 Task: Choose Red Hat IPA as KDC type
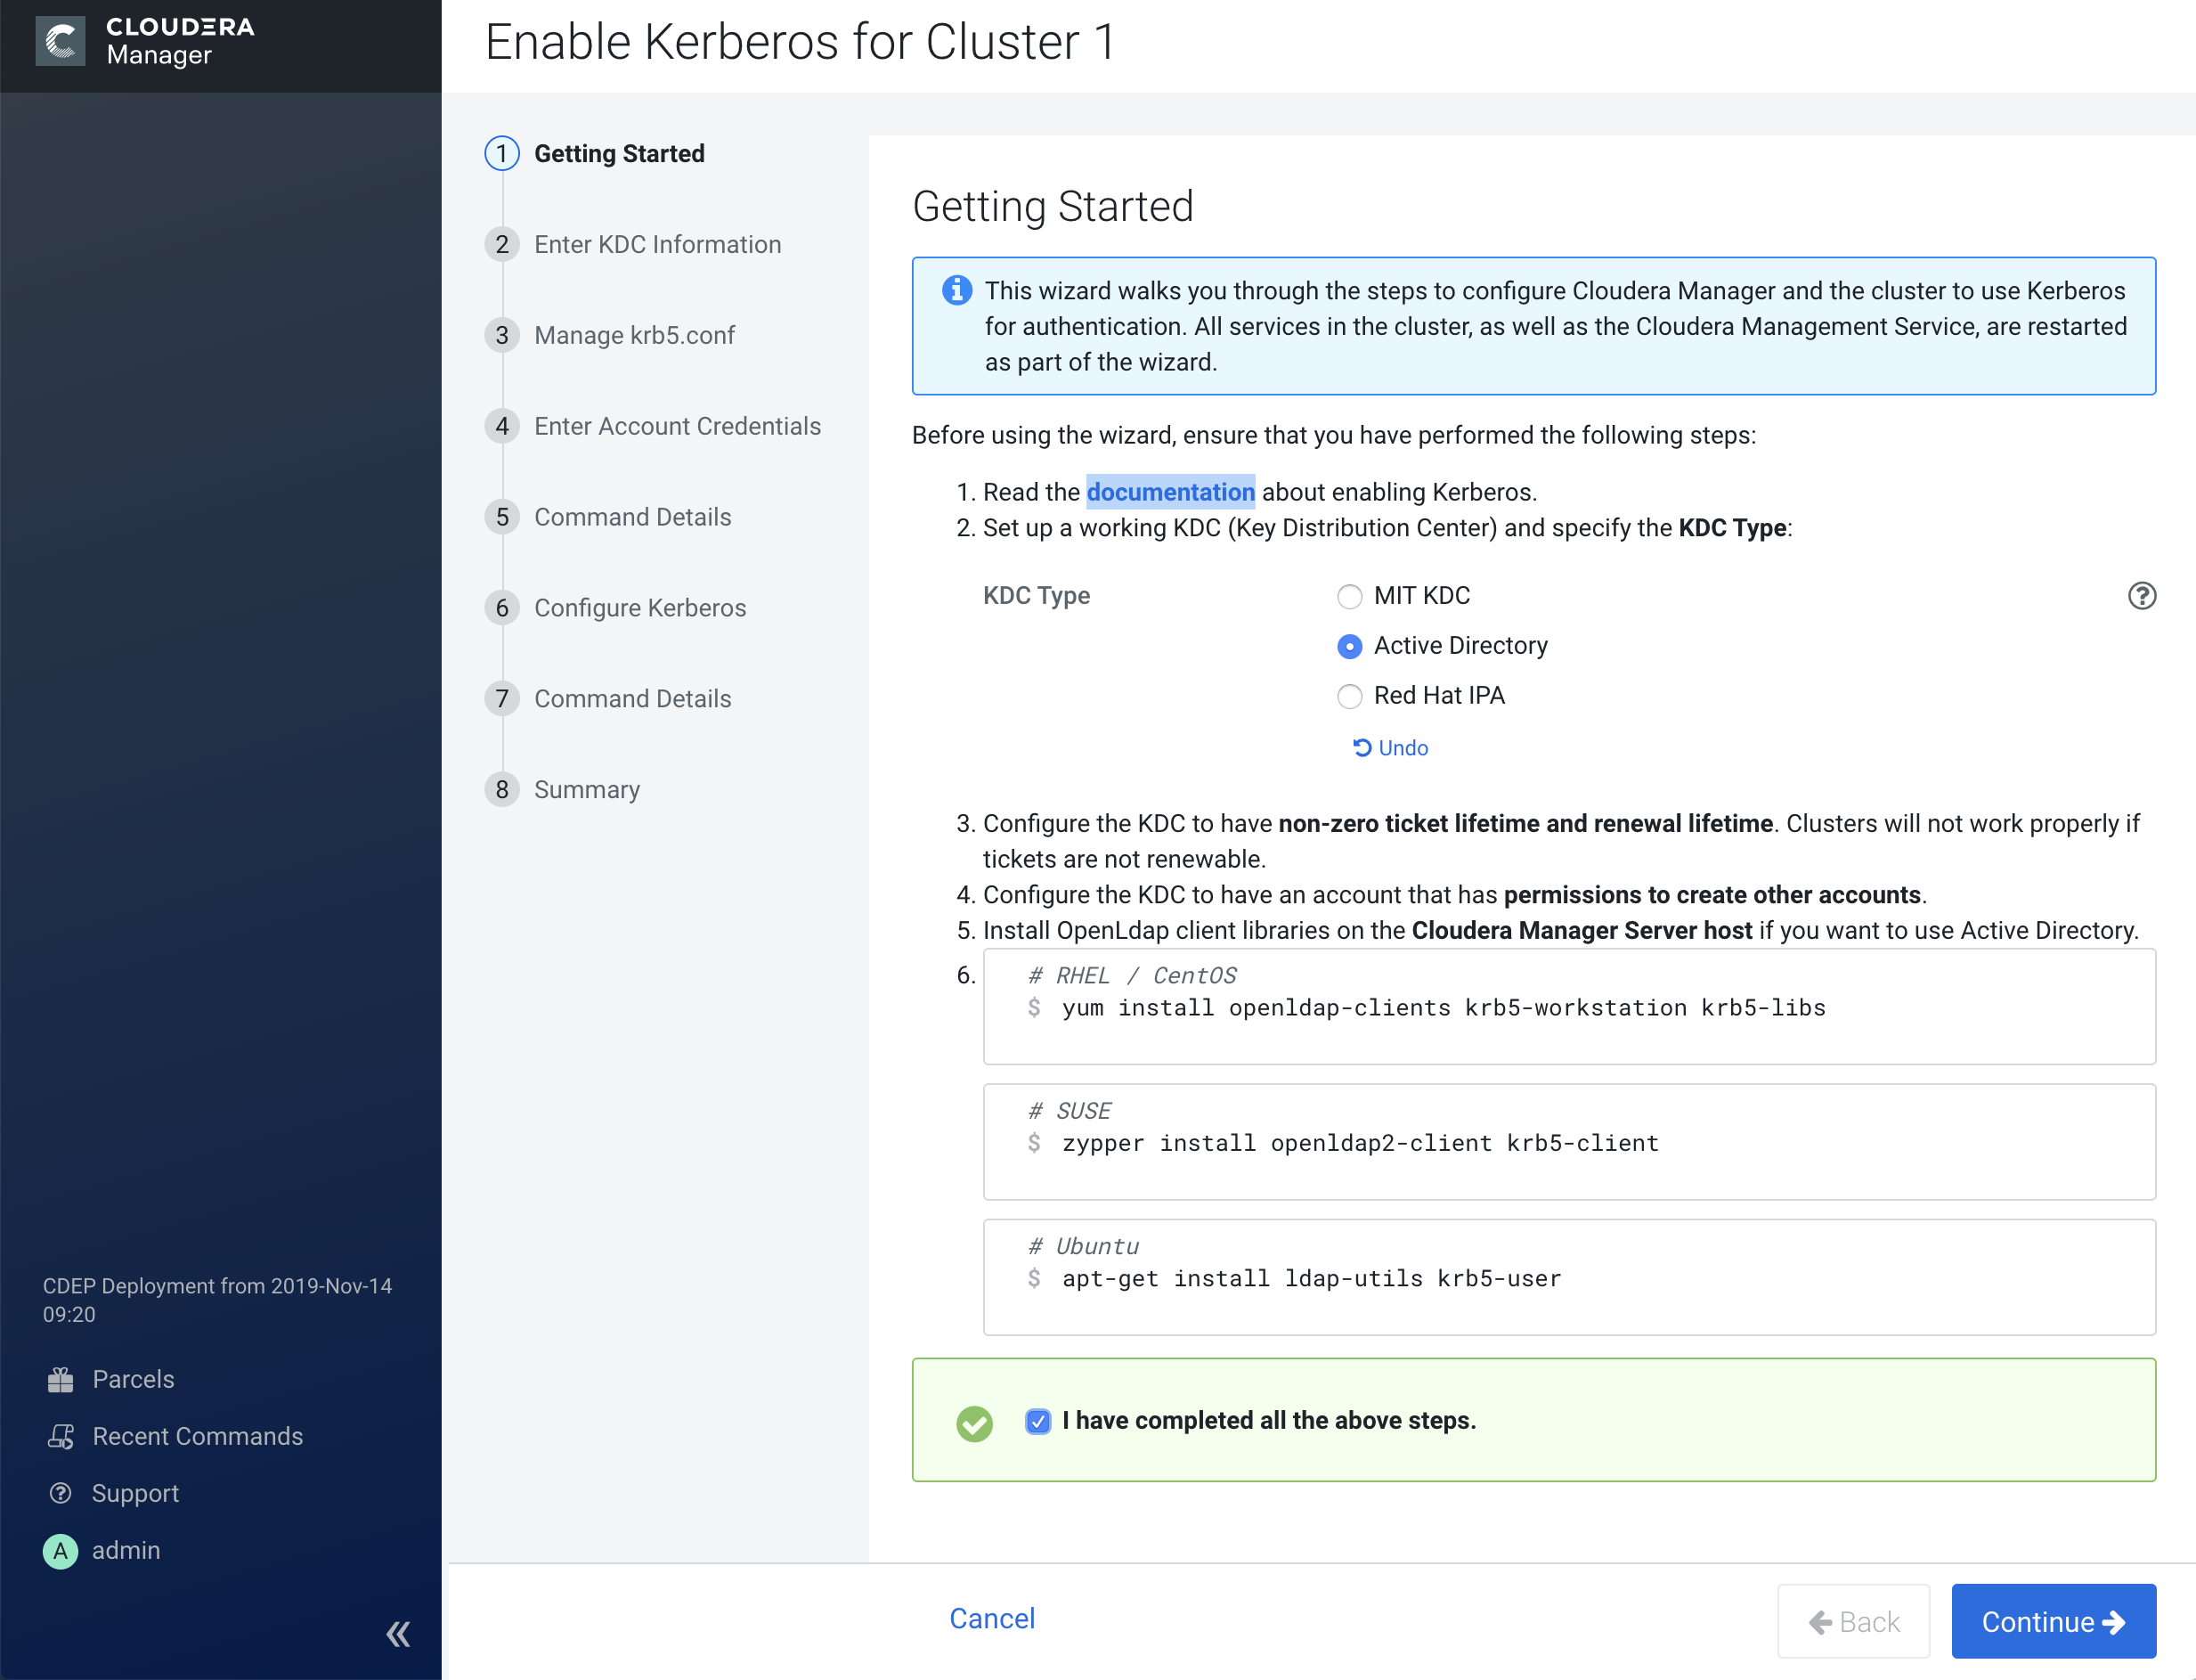click(x=1349, y=697)
